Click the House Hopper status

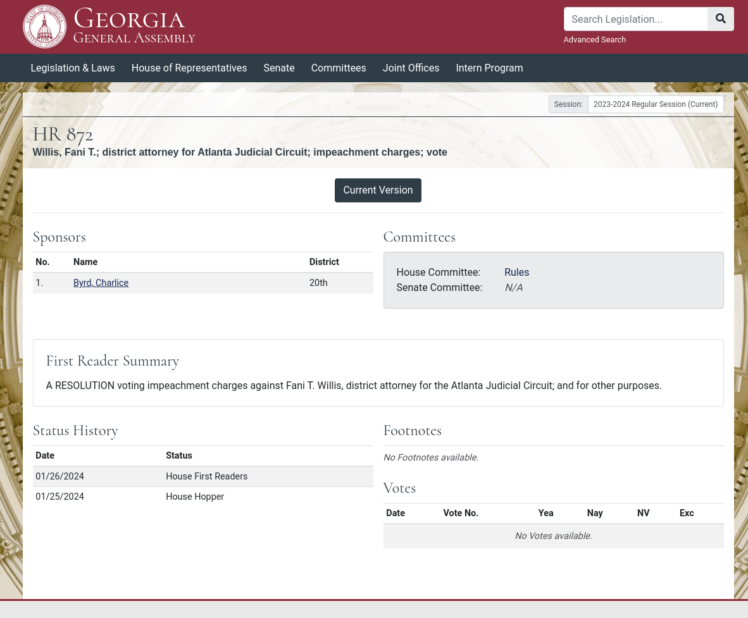pyautogui.click(x=195, y=497)
